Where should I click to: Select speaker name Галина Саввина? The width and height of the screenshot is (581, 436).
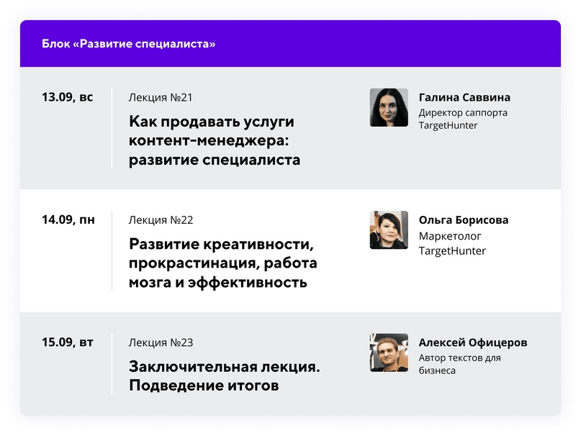(x=464, y=97)
